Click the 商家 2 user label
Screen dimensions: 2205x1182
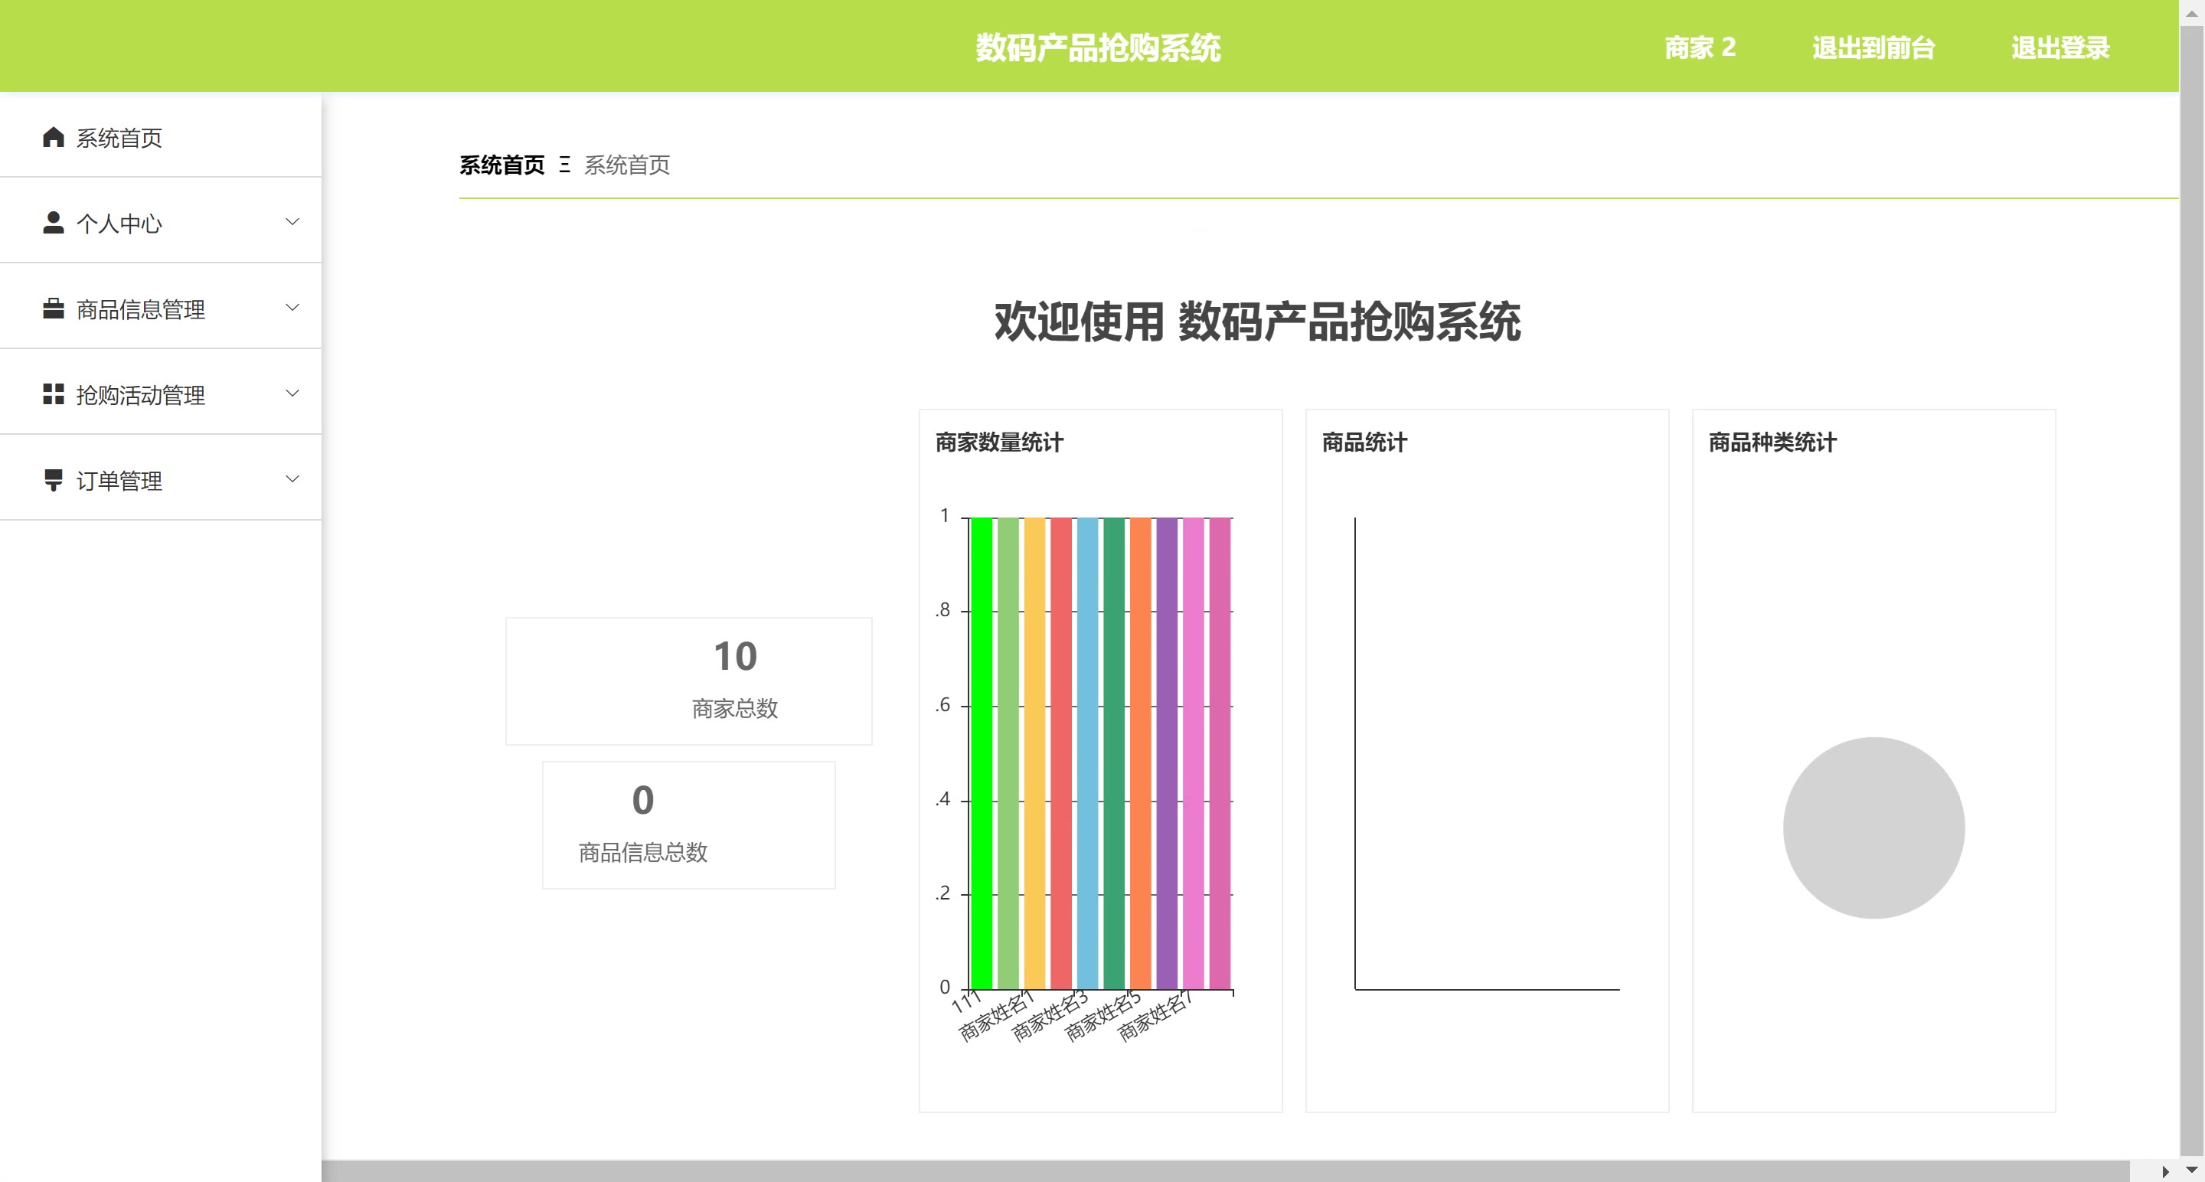coord(1699,47)
